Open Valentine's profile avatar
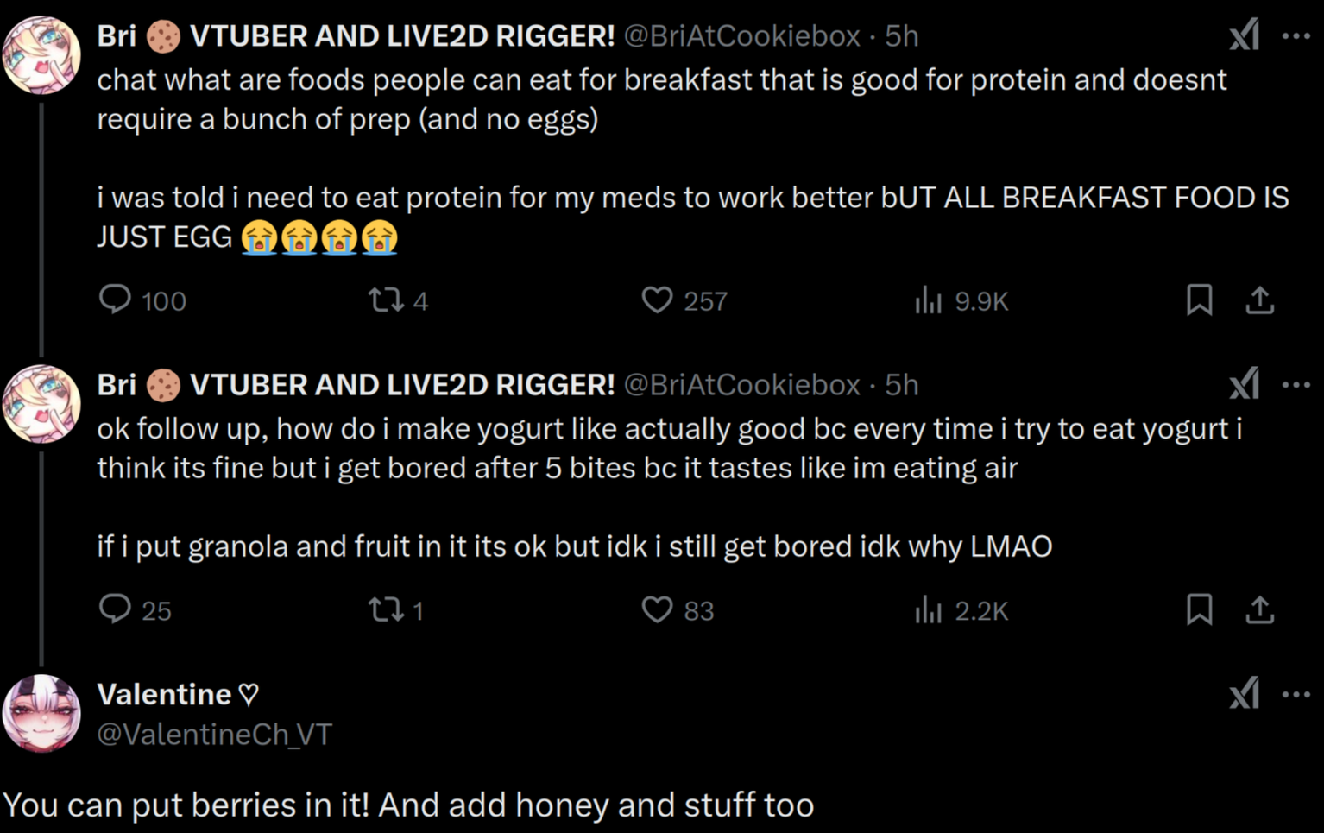The image size is (1324, 833). (41, 713)
